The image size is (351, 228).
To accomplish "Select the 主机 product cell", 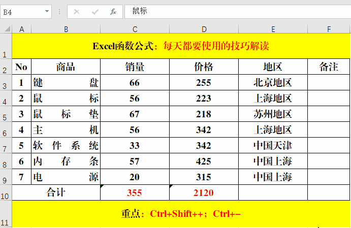I will click(66, 129).
